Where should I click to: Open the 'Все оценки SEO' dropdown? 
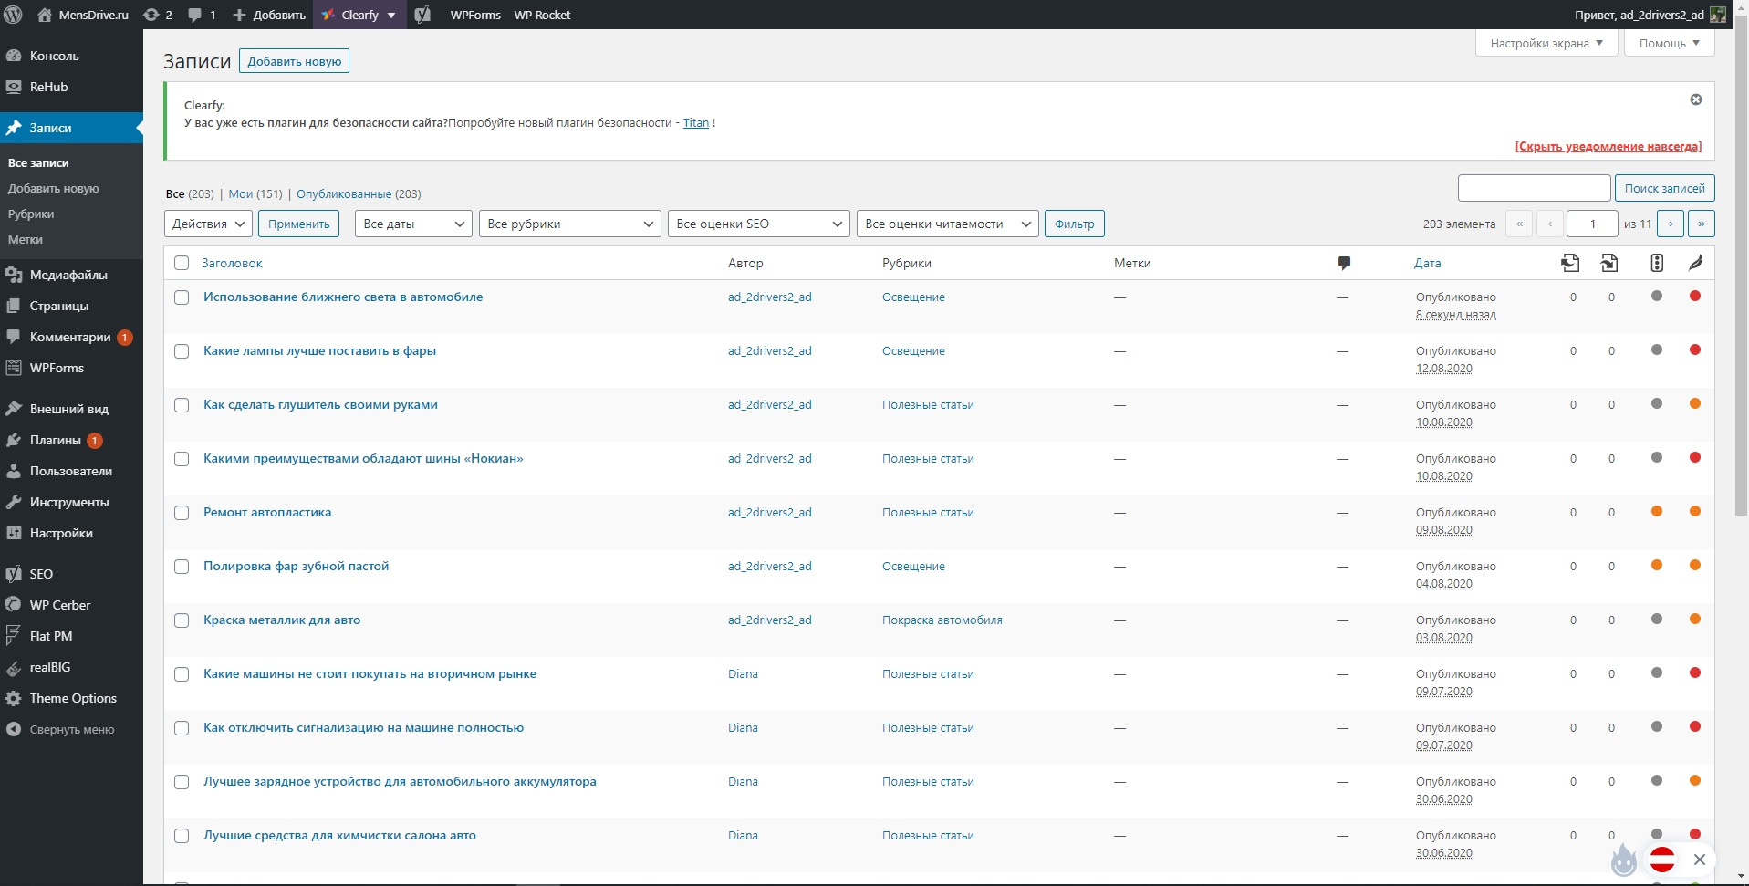758,224
